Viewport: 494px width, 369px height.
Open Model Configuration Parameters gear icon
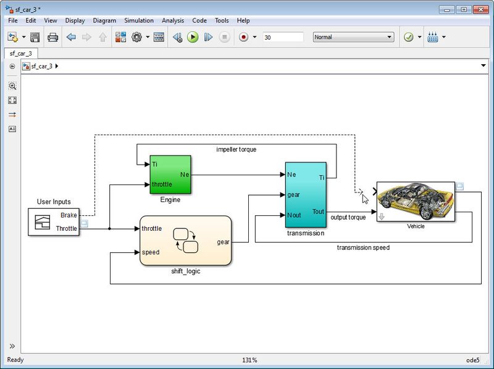136,38
